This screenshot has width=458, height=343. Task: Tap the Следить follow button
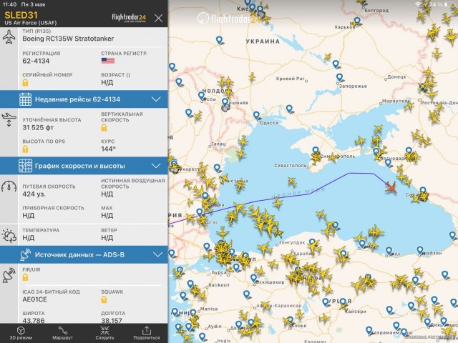pyautogui.click(x=104, y=334)
